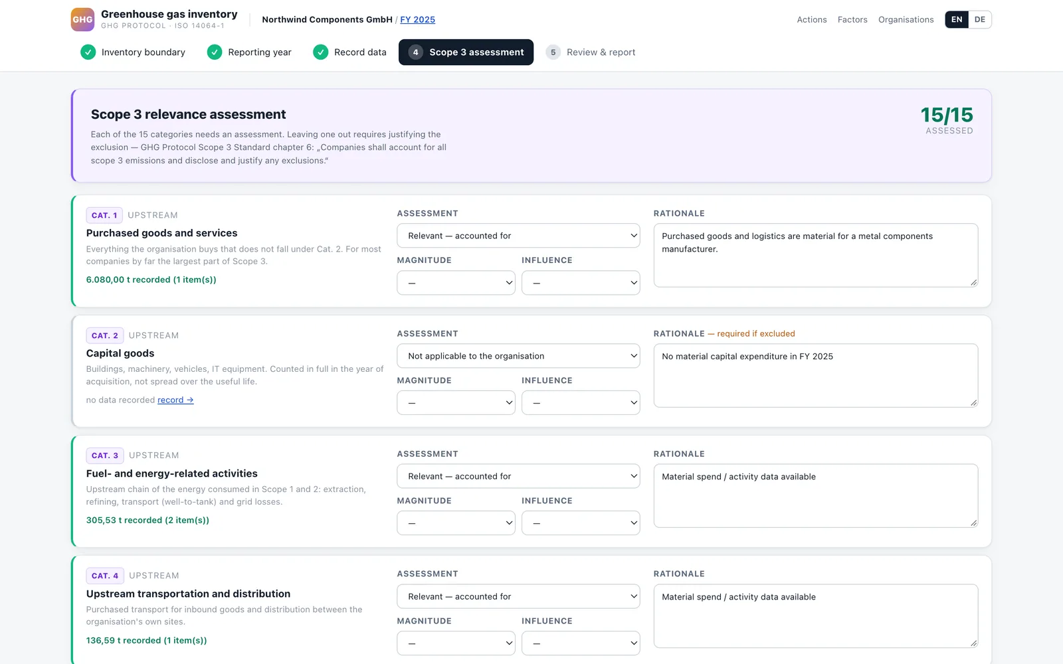Open Magnitude dropdown for Cat. 3
This screenshot has width=1063, height=664.
coord(456,523)
